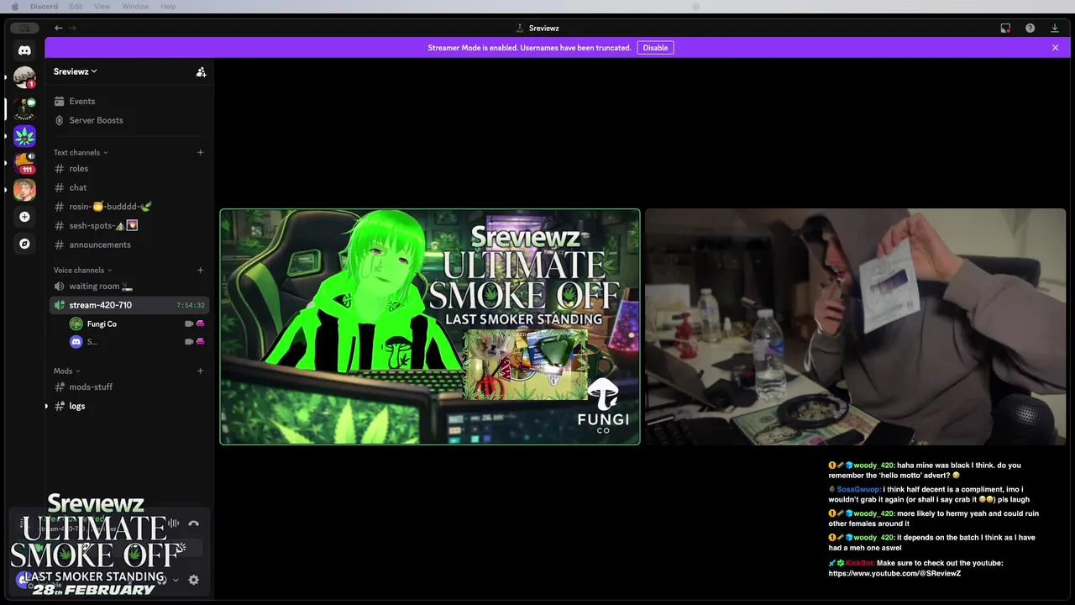Open the rosin-budddd channel

pyautogui.click(x=128, y=206)
